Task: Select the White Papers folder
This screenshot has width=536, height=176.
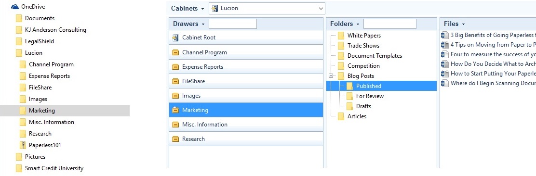Action: [364, 36]
